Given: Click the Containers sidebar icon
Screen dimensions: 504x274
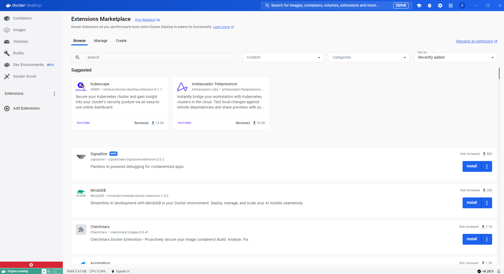Looking at the screenshot, I should point(7,18).
